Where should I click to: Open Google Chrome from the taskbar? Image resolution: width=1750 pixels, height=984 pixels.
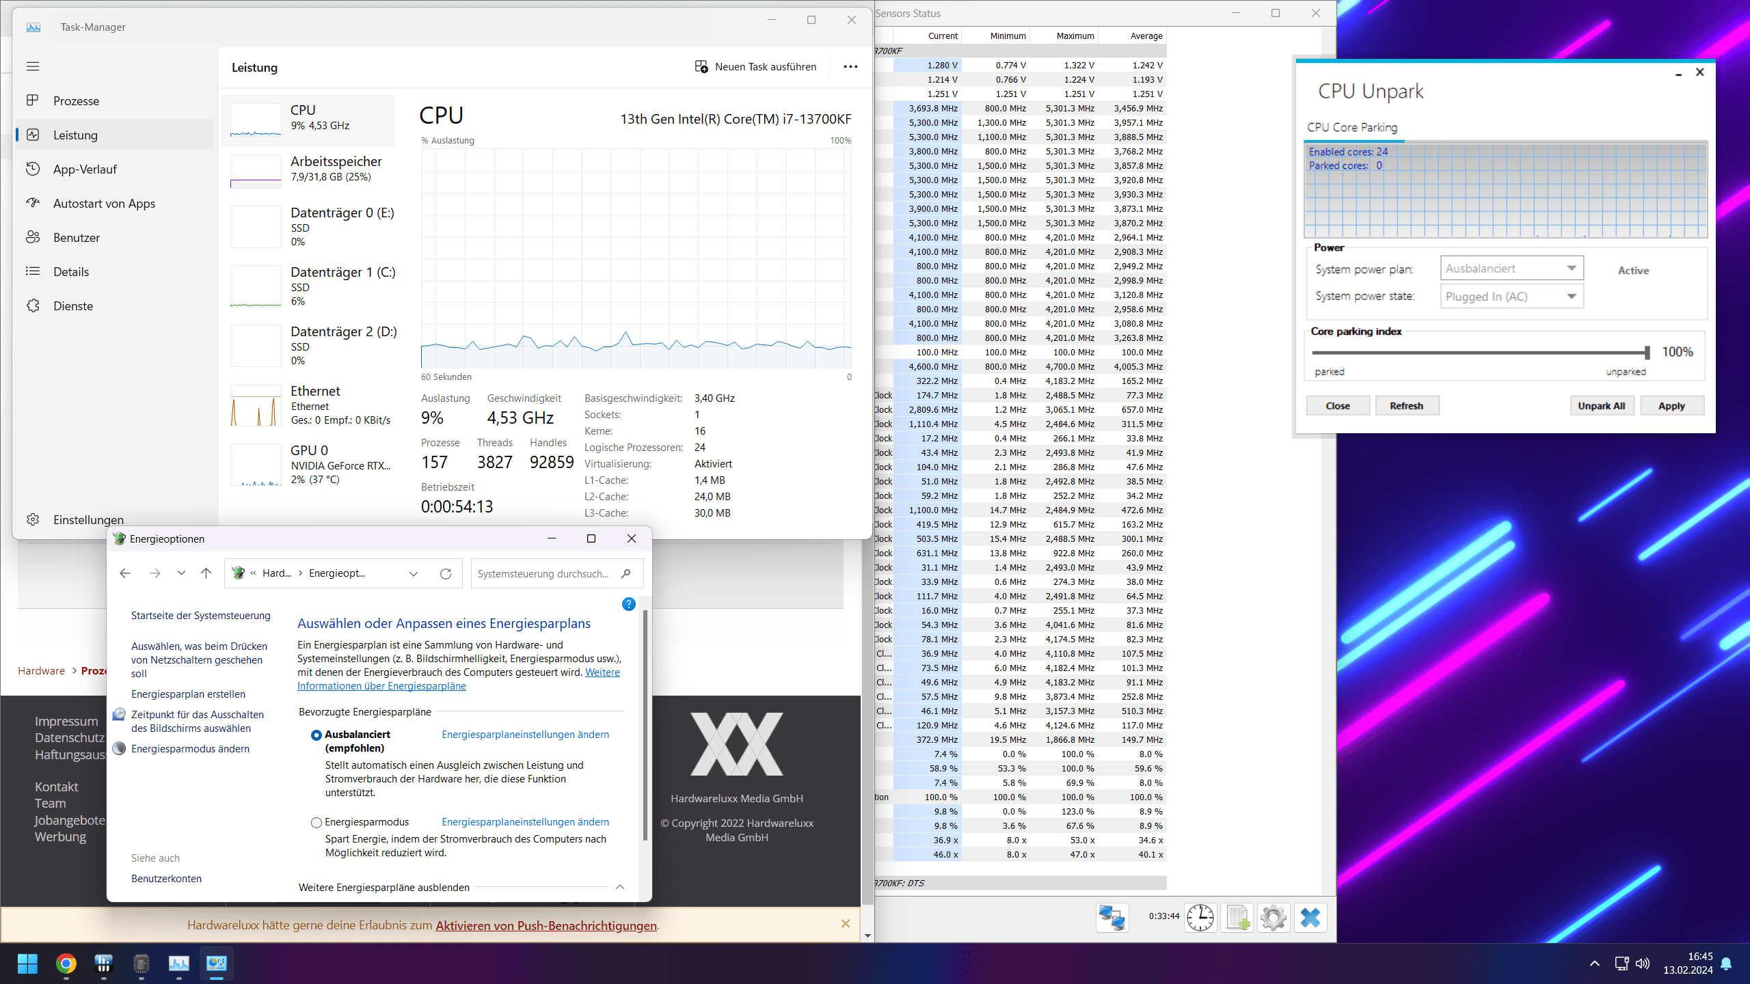coord(66,963)
